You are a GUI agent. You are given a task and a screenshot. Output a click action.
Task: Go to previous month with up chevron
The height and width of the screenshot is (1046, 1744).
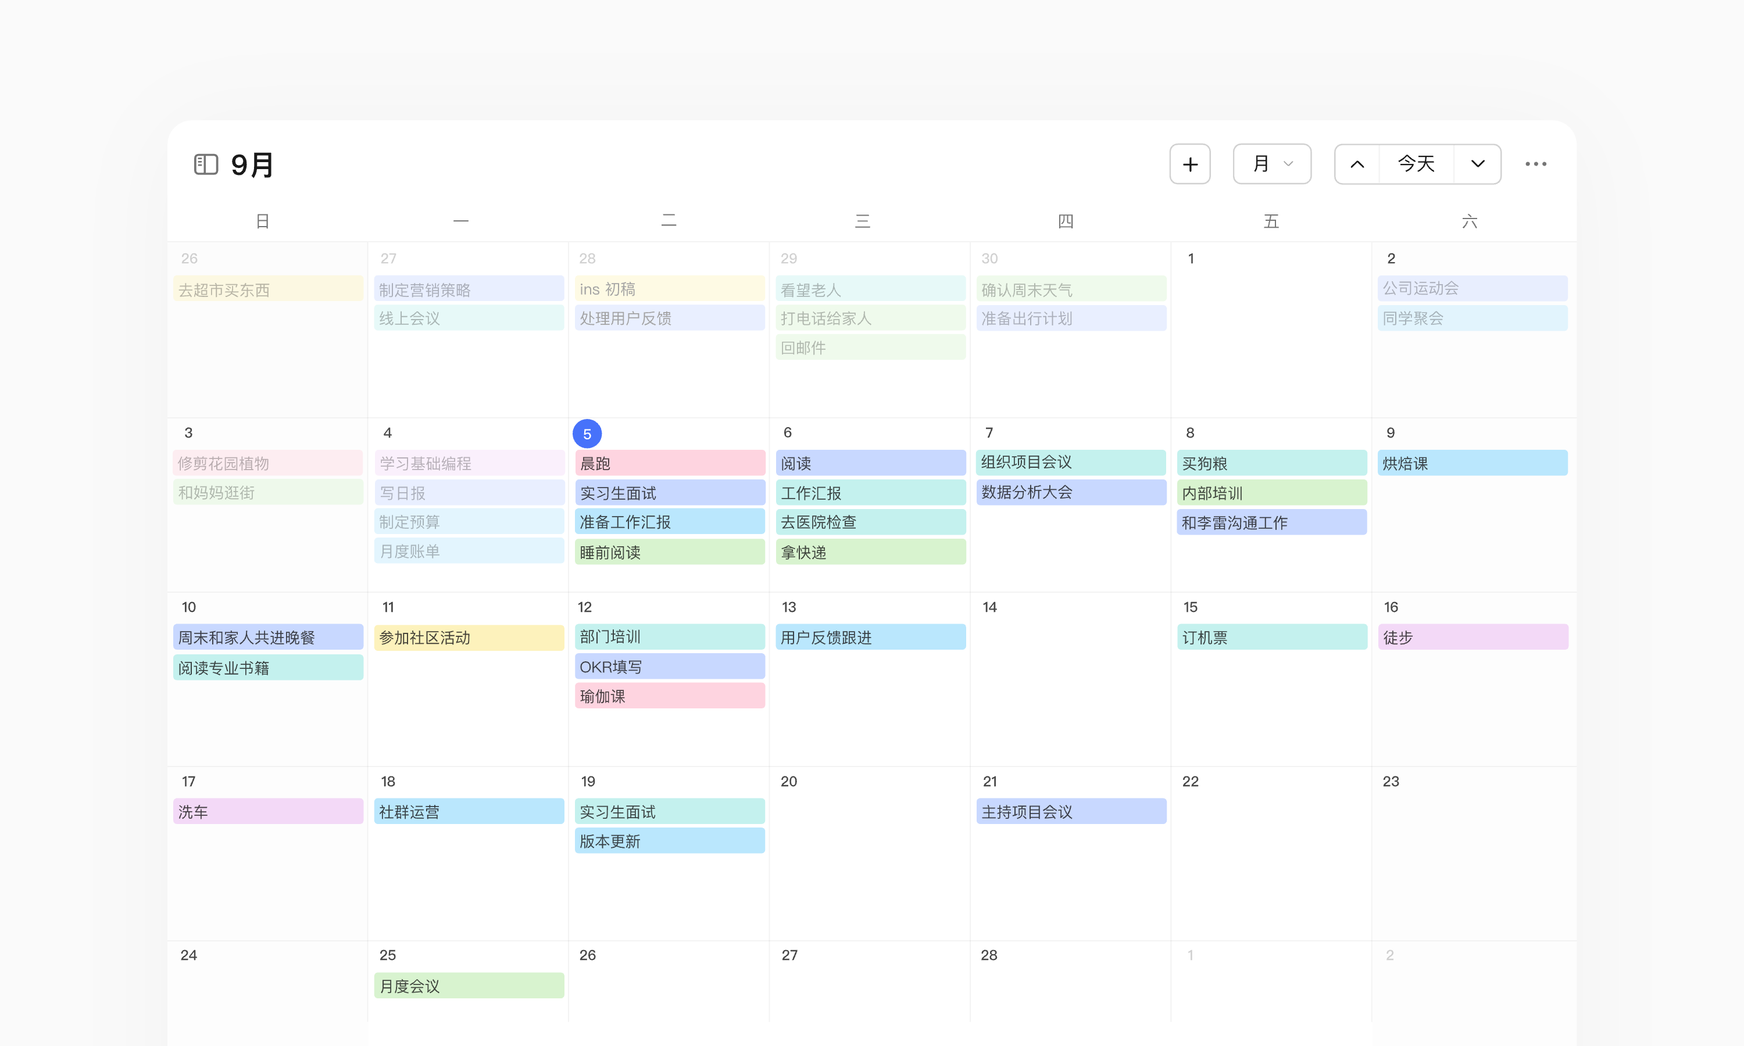click(x=1356, y=164)
